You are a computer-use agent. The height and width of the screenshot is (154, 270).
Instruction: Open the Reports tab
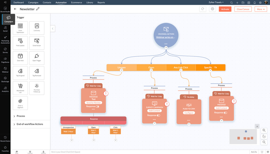tap(101, 2)
